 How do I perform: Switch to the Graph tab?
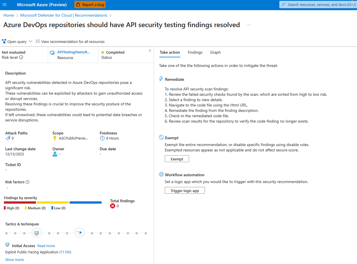tap(215, 52)
